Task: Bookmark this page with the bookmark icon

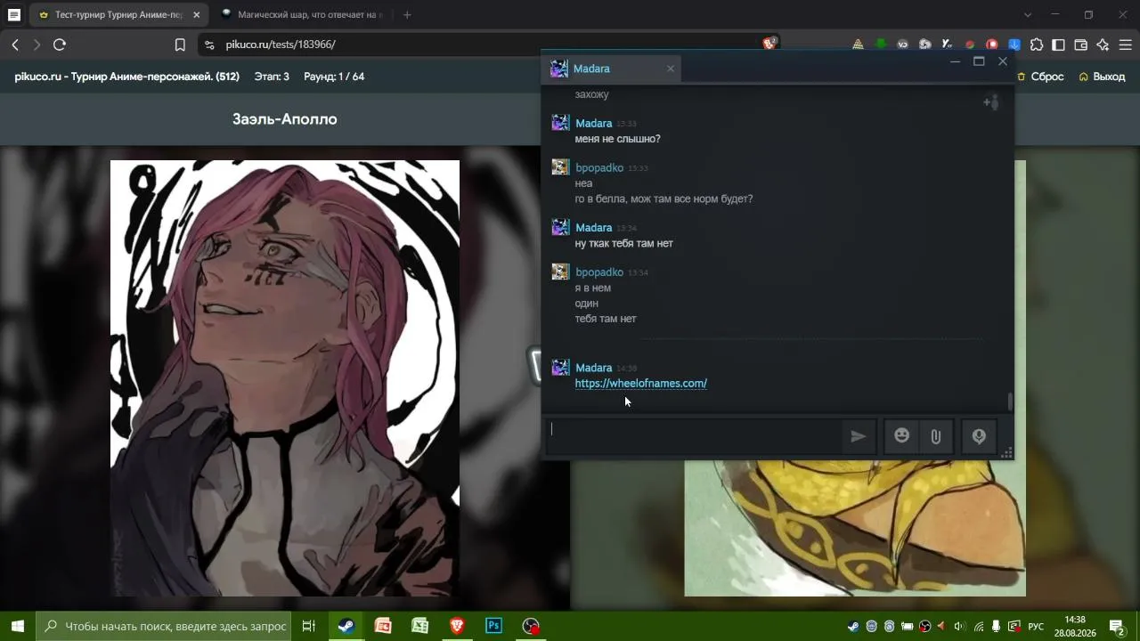Action: 180,45
